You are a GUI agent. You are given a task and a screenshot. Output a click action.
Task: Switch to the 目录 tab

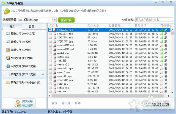click(31, 27)
